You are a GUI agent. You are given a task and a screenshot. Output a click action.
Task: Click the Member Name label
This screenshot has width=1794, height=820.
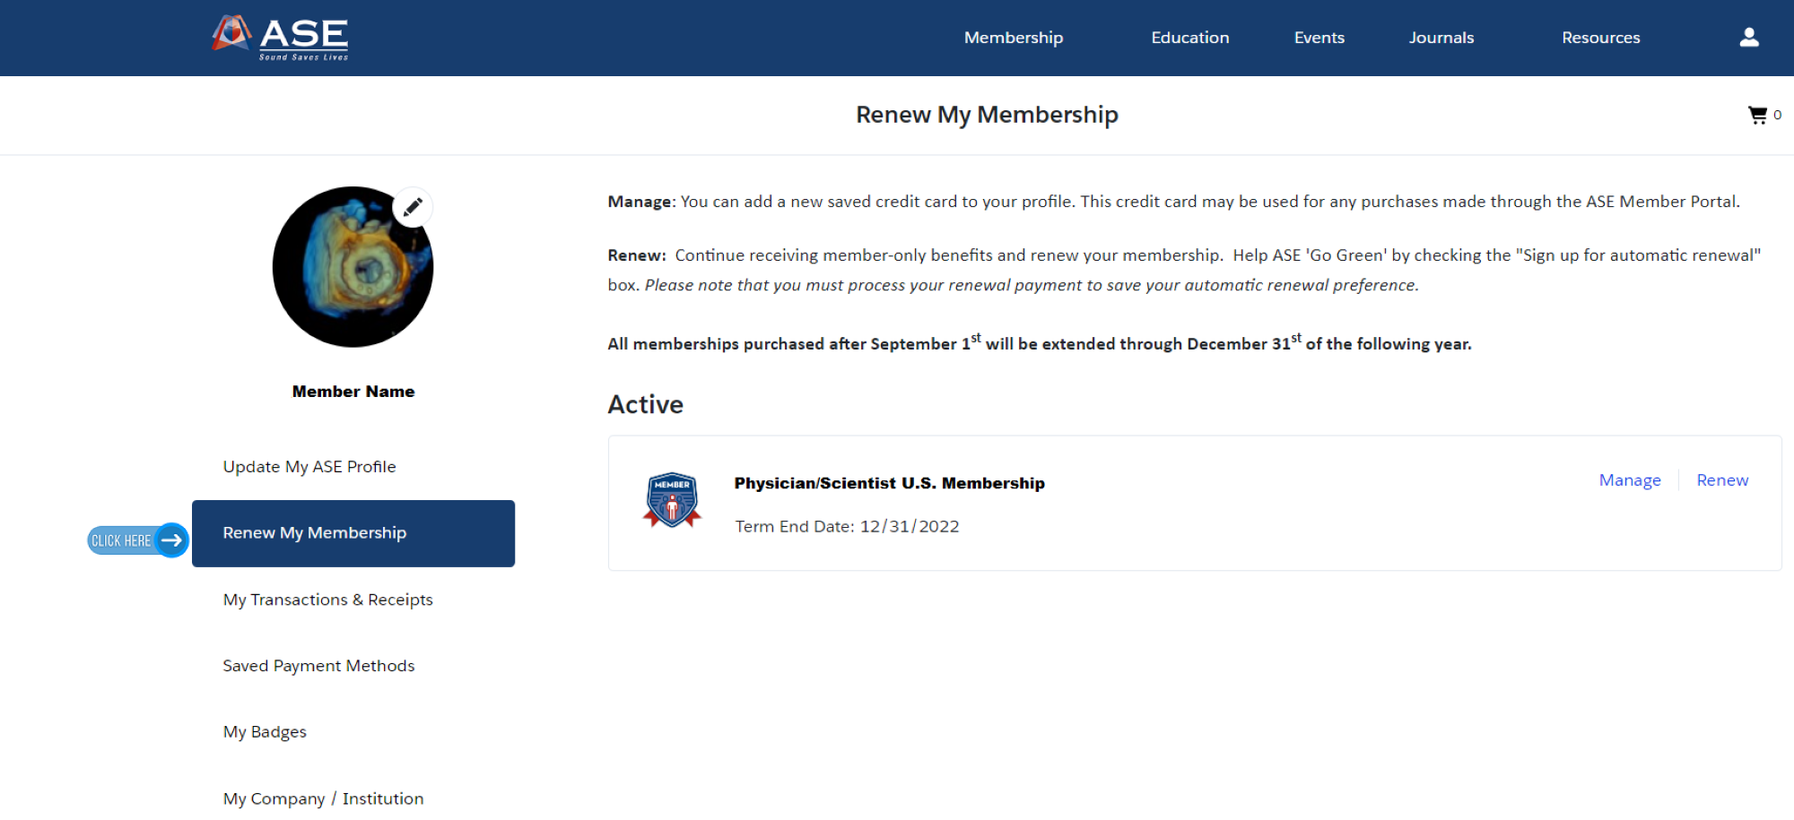pyautogui.click(x=353, y=392)
